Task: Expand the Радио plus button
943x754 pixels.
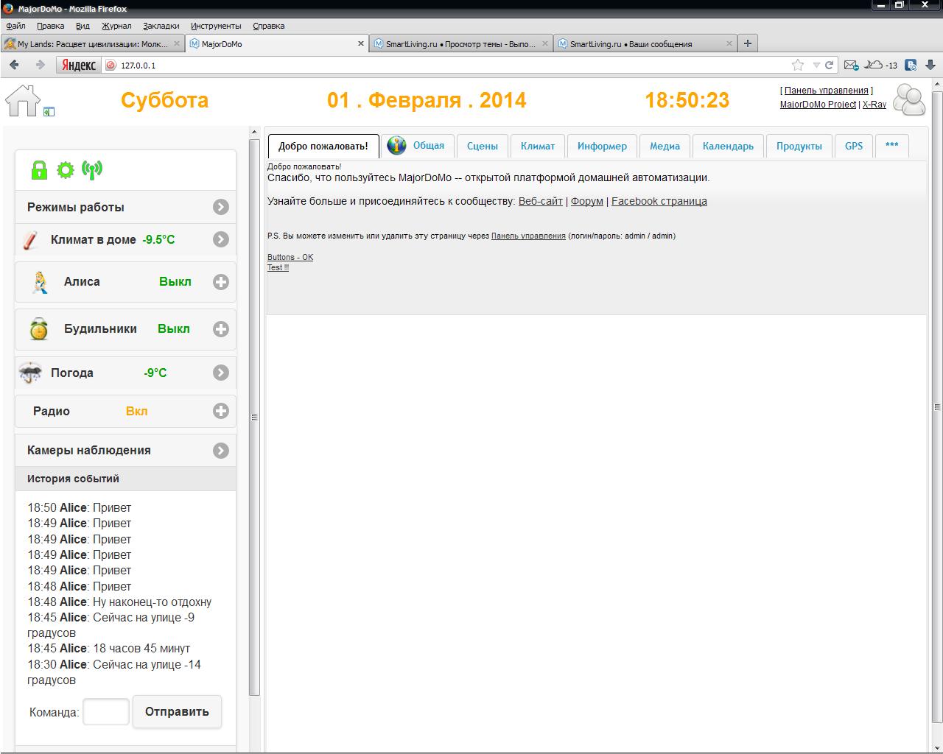Action: click(x=220, y=412)
